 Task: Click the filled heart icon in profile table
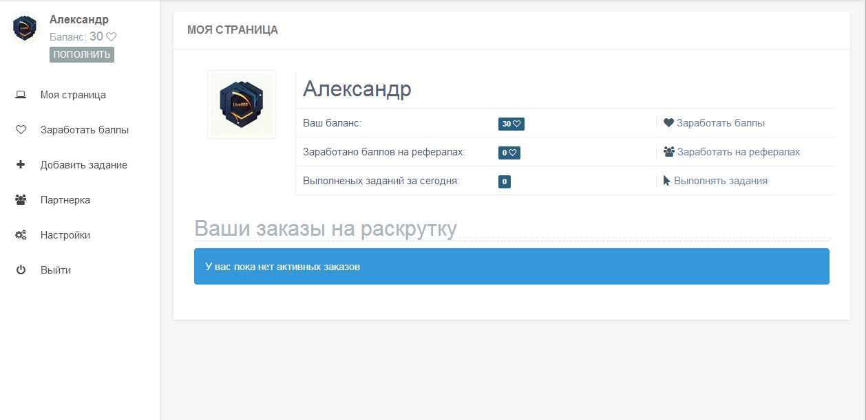(x=668, y=123)
